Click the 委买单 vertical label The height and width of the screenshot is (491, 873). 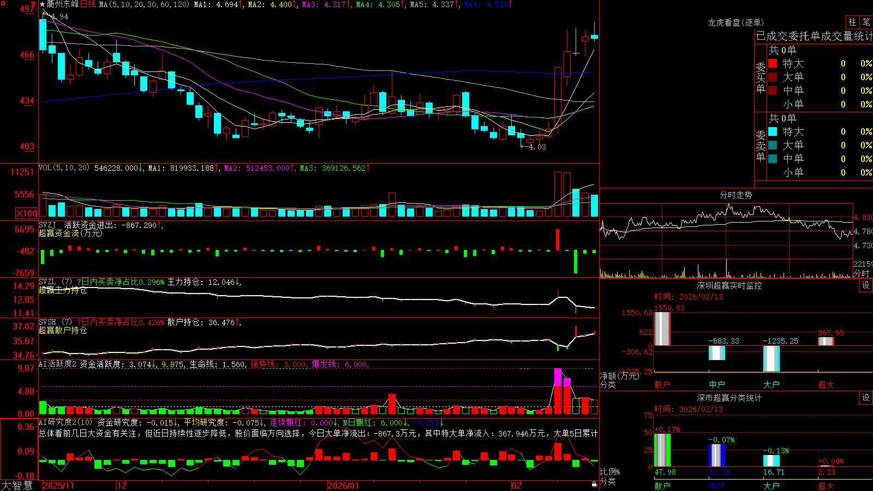pyautogui.click(x=761, y=78)
